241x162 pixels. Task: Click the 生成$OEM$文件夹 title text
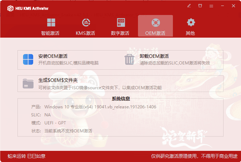[x=58, y=80]
